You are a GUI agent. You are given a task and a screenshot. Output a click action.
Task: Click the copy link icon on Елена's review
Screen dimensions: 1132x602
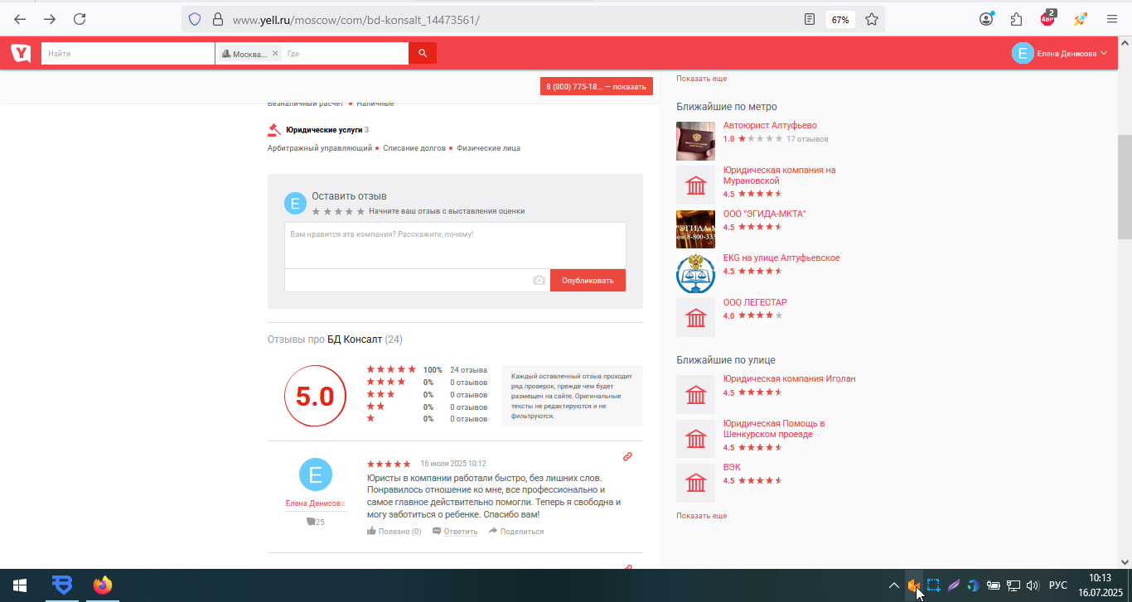point(627,456)
